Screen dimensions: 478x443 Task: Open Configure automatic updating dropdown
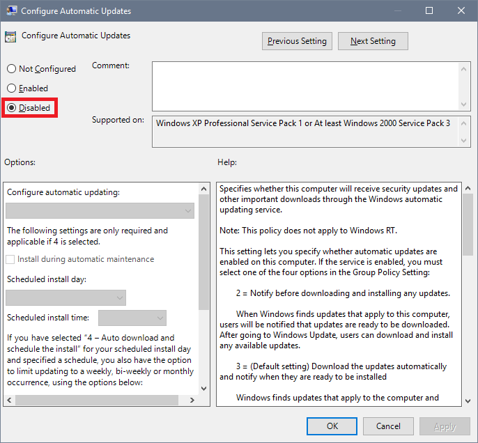(x=100, y=211)
